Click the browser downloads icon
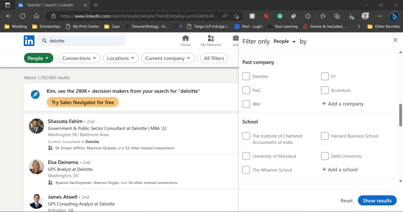The height and width of the screenshot is (212, 403). [351, 16]
